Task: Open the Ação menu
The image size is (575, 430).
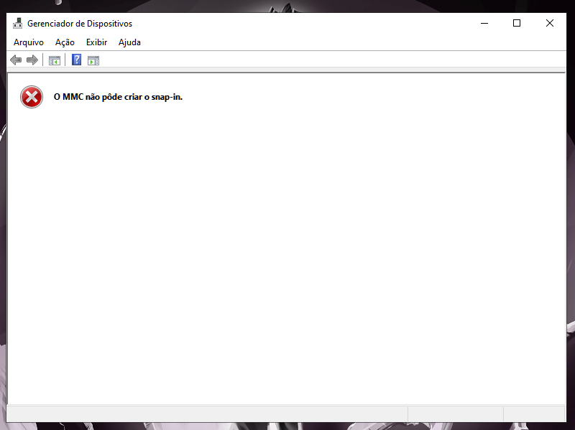Action: (65, 42)
